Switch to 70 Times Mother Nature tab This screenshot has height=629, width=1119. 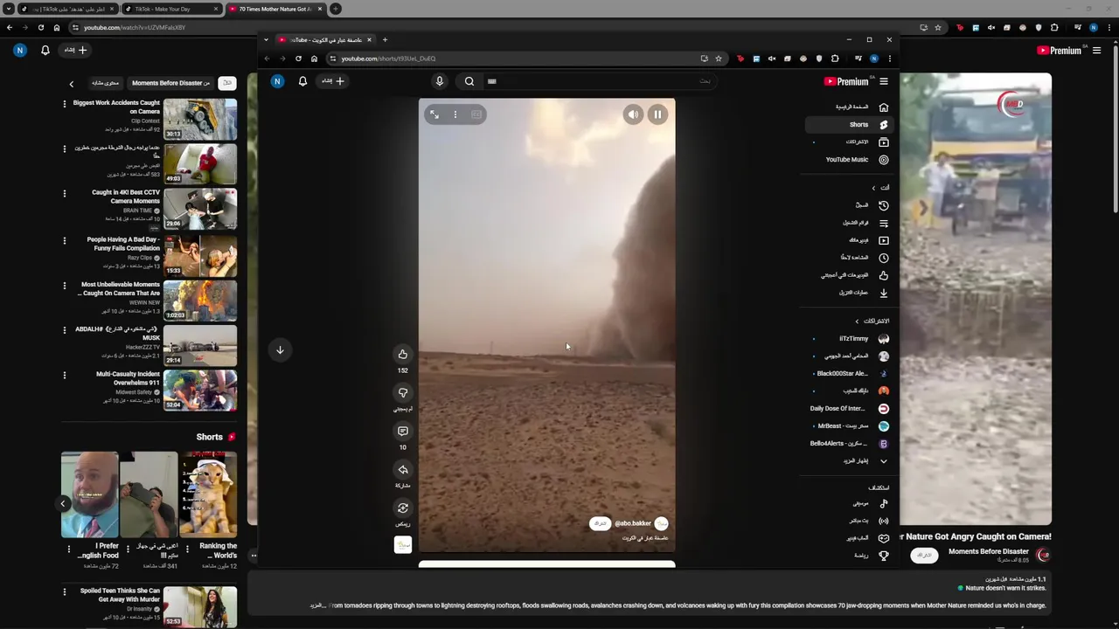coord(275,9)
